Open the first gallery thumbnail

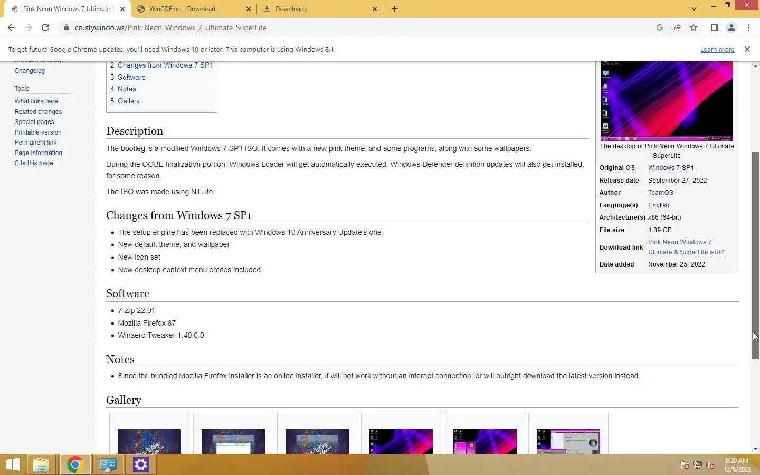[x=149, y=441]
